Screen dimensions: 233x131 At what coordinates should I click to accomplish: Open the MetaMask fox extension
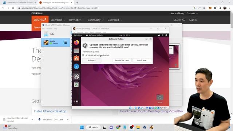pyautogui.click(x=210, y=8)
